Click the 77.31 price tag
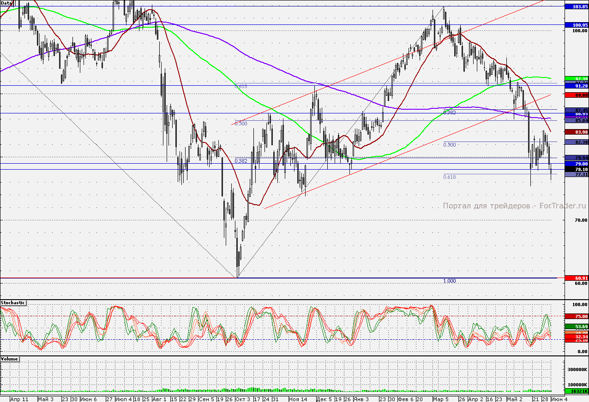 coord(577,175)
